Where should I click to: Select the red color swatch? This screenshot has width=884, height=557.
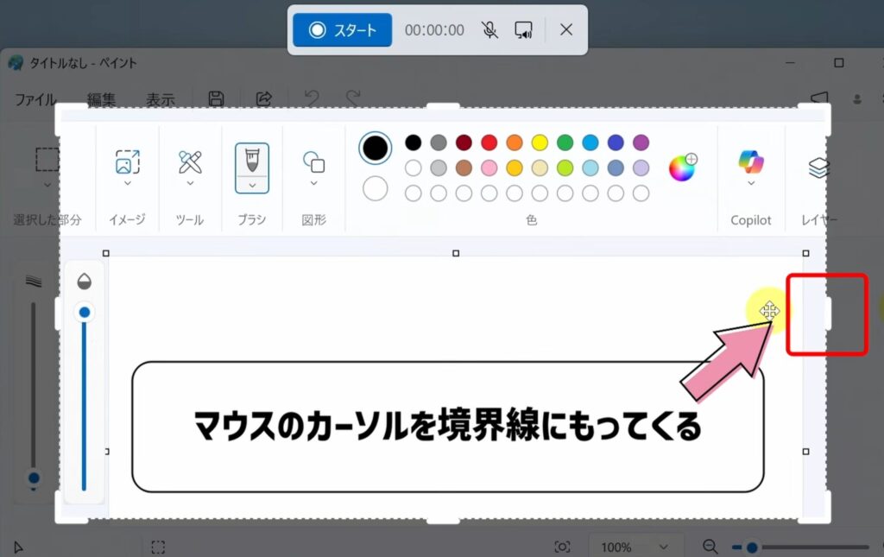(x=490, y=142)
